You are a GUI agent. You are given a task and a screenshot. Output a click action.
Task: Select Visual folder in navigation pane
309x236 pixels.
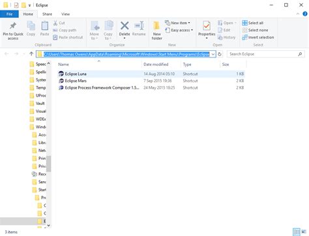(38, 111)
